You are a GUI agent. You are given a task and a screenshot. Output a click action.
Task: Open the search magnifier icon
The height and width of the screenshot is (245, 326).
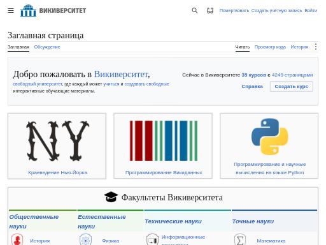point(194,10)
